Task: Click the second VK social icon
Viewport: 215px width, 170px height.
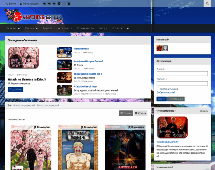Action: [x=49, y=4]
